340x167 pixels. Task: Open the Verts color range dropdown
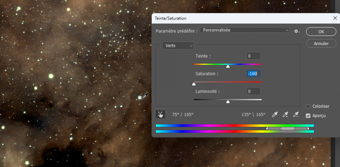pos(178,46)
